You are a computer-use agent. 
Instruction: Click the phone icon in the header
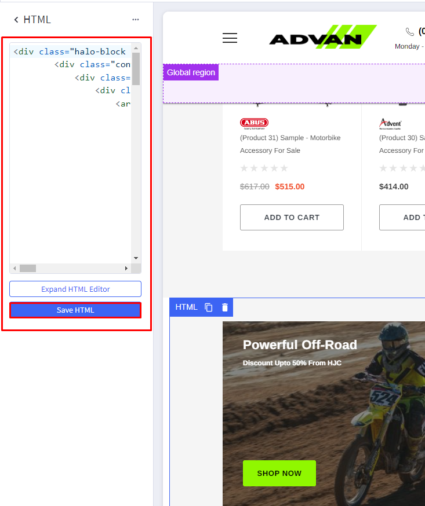click(x=409, y=32)
